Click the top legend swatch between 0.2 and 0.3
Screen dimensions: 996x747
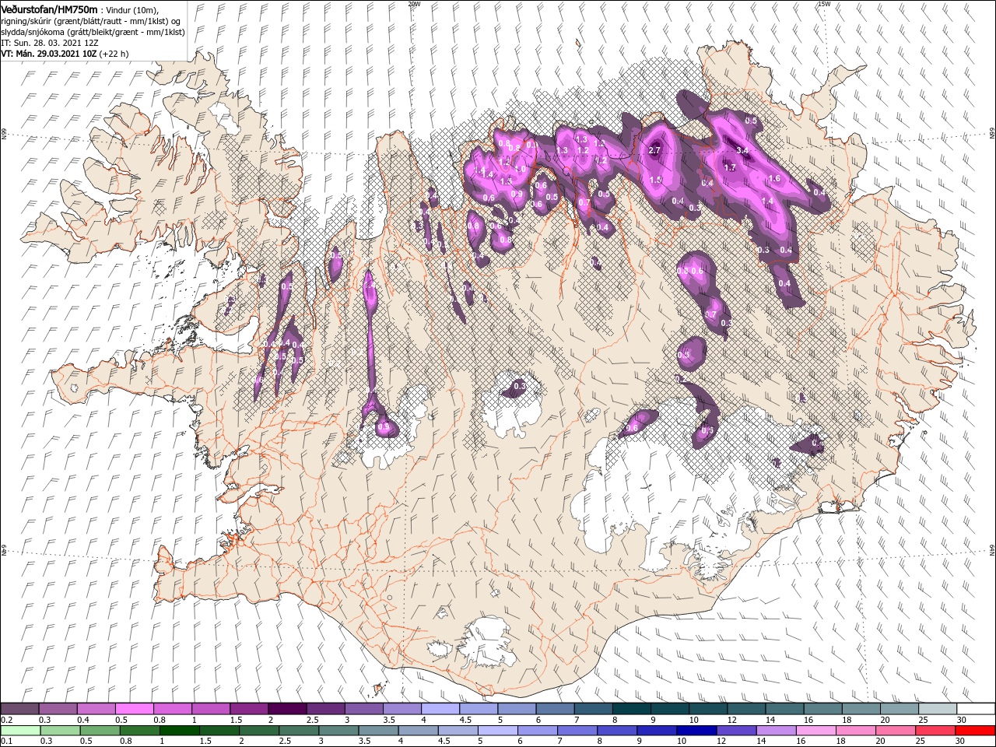20,709
